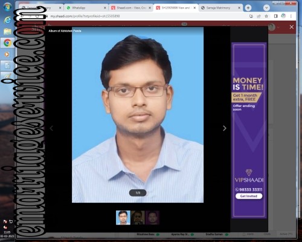Open chat with Aparna Ray Sr..
302x242 pixels.
coord(182,234)
